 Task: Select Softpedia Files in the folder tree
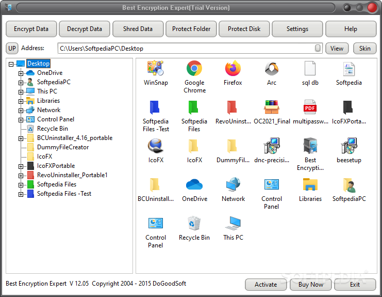click(x=57, y=184)
